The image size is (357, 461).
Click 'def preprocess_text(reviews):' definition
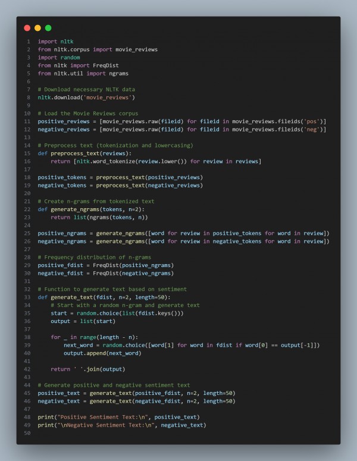[x=84, y=153]
